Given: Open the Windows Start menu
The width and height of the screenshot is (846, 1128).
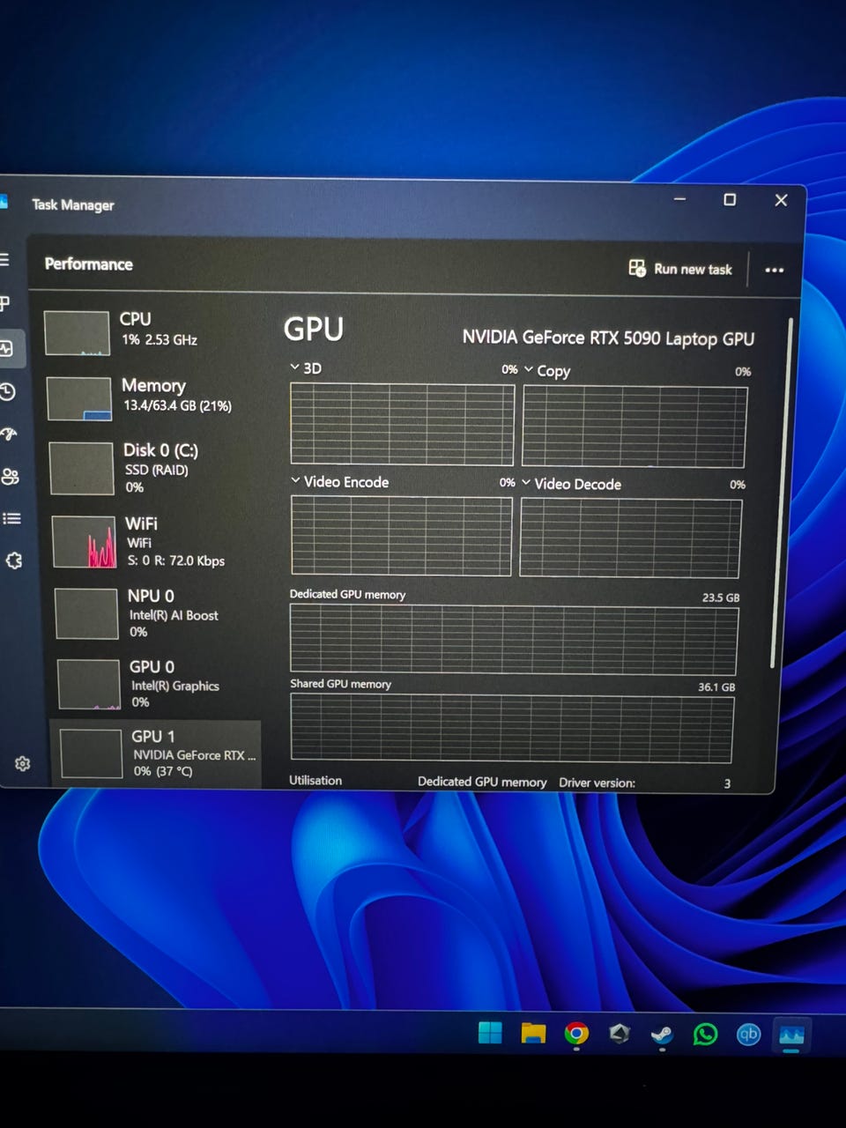Looking at the screenshot, I should 490,1032.
